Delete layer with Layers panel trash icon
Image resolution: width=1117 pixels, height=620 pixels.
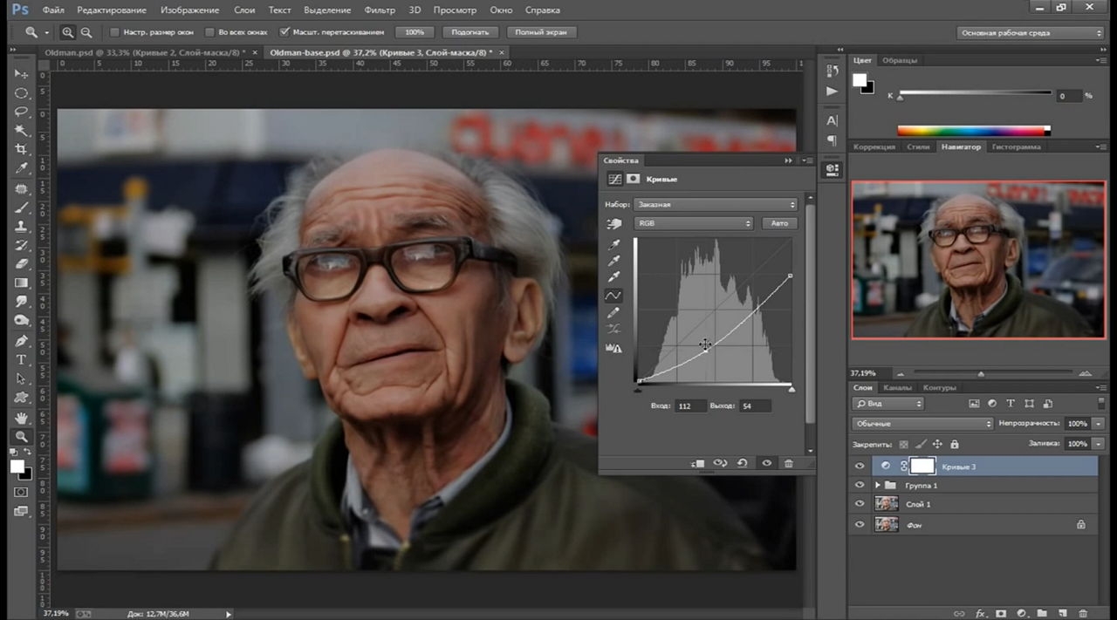point(1083,613)
